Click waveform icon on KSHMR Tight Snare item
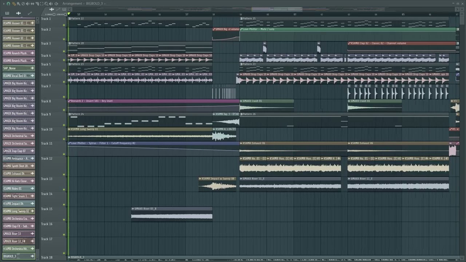The image size is (466, 262). coord(32,196)
